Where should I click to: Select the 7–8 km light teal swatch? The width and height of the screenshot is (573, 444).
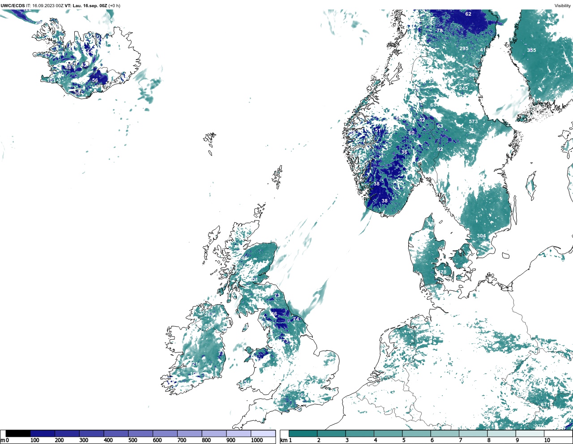point(473,433)
